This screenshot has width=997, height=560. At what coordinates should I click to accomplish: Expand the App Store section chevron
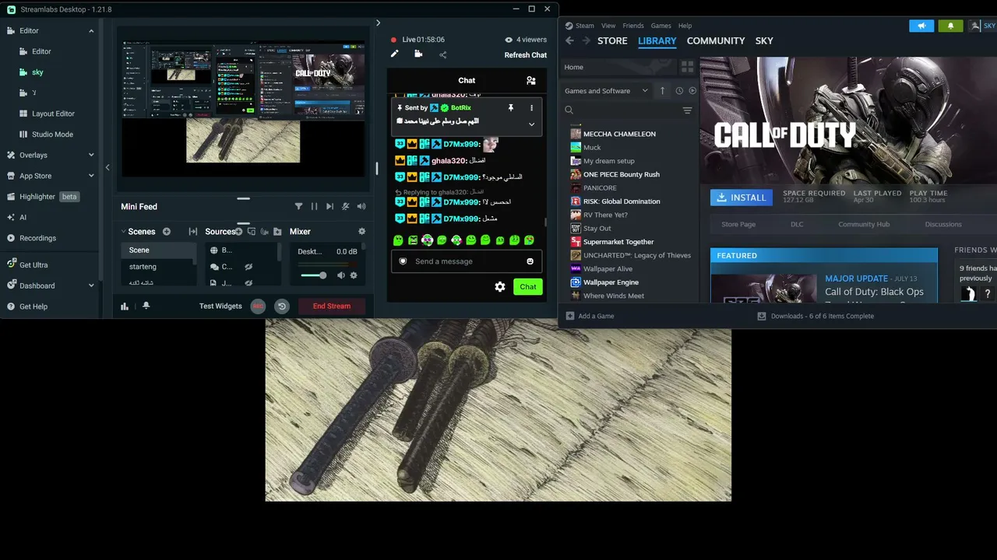pos(91,176)
